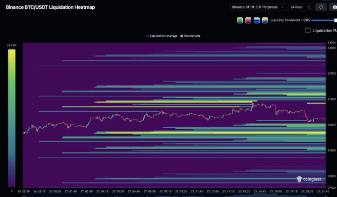Select the cyan-blue color scheme swatch

(x=257, y=20)
